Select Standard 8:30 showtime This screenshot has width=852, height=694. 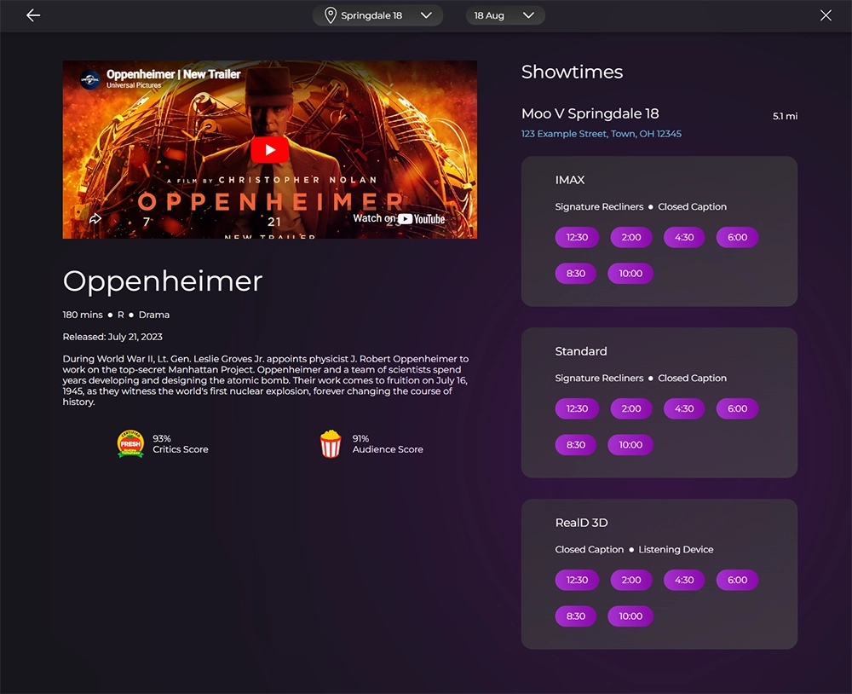tap(575, 445)
